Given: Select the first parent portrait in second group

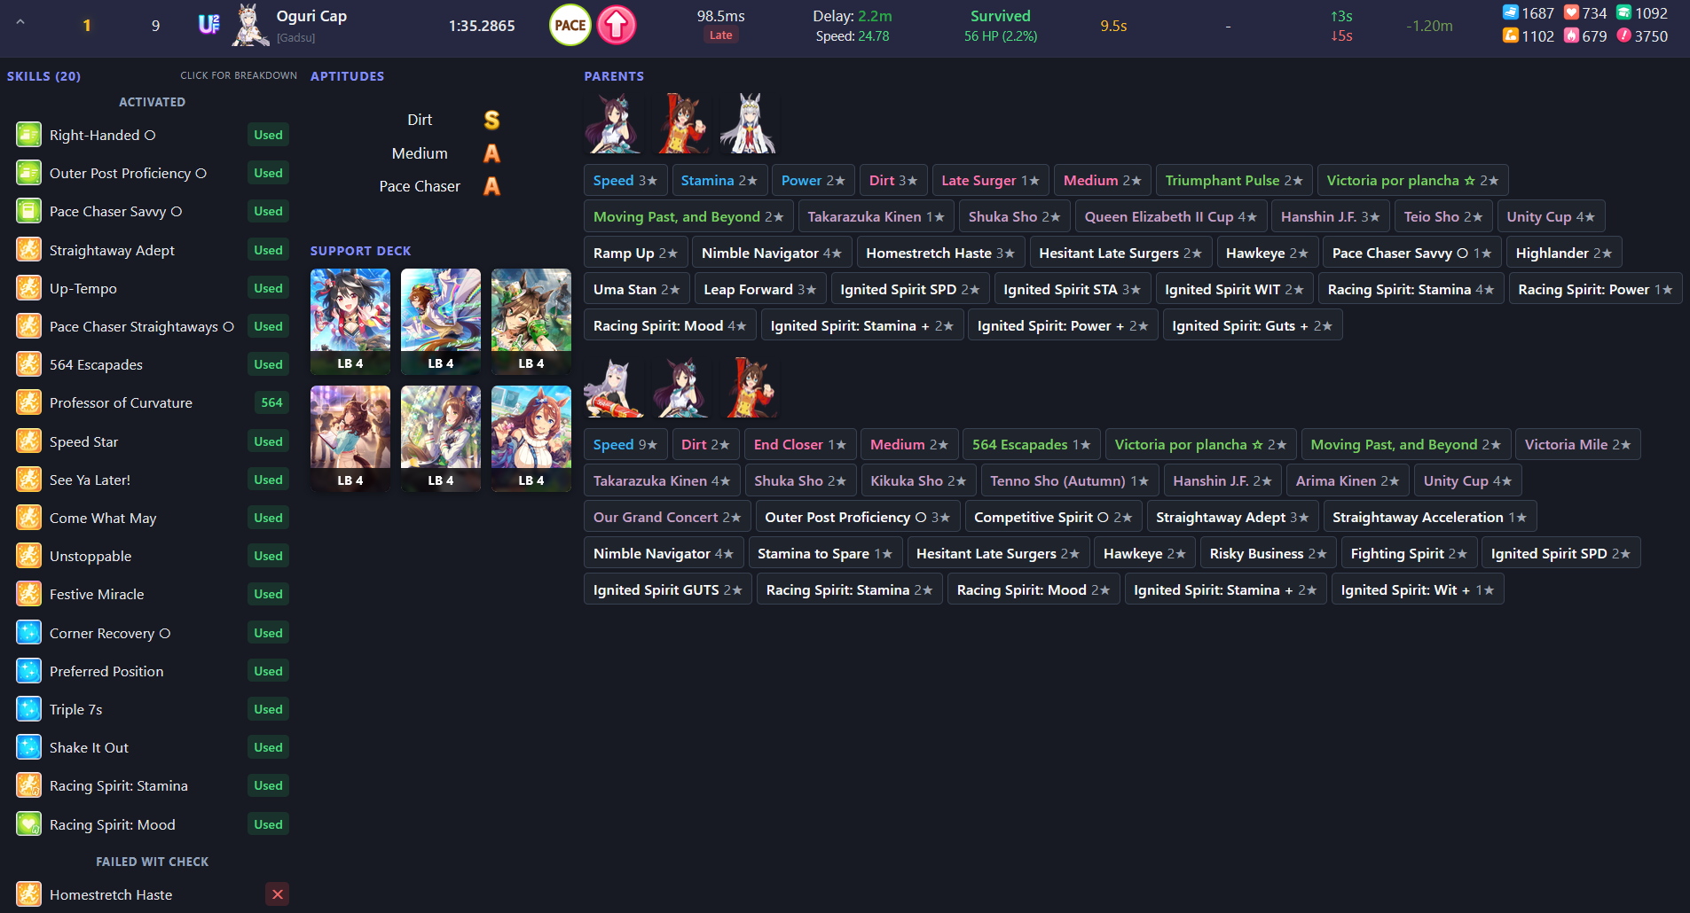Looking at the screenshot, I should 613,387.
